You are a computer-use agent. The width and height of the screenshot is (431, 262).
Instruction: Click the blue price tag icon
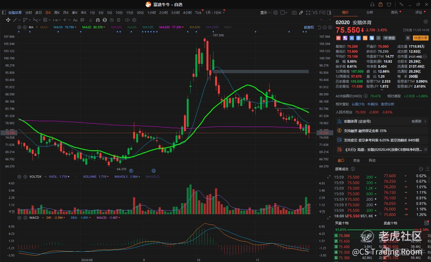(x=372, y=38)
